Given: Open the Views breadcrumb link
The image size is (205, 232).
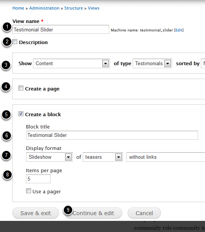Looking at the screenshot, I should 93,8.
